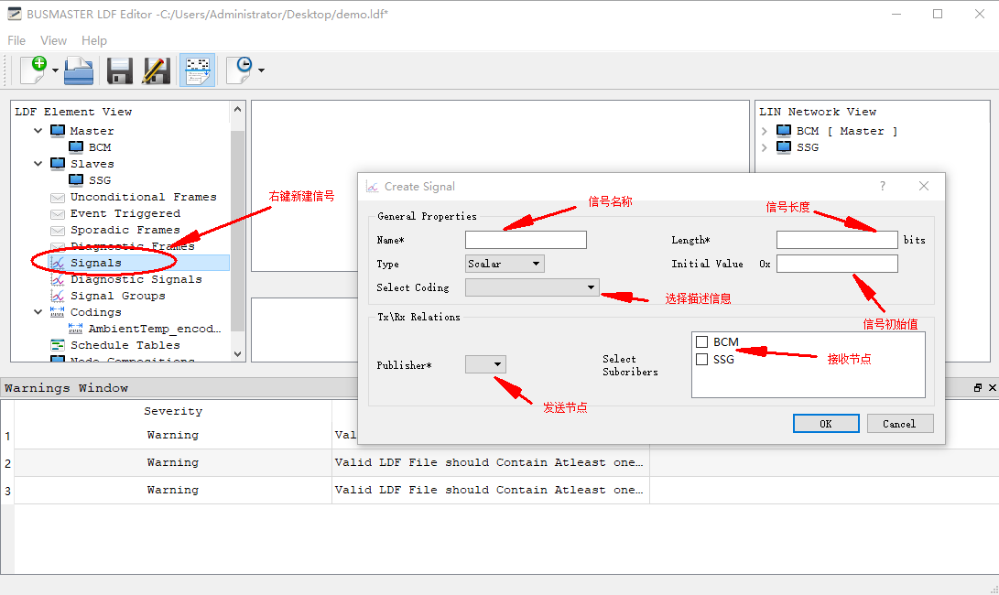Click the BUSMASTER LDF Editor title bar icon
Image resolution: width=999 pixels, height=595 pixels.
point(14,14)
